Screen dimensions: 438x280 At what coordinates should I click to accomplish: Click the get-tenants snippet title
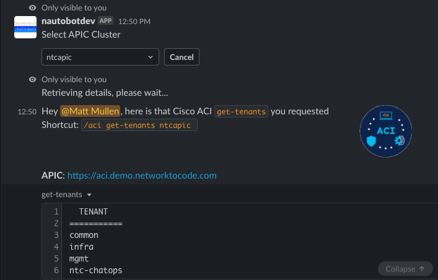(x=62, y=195)
